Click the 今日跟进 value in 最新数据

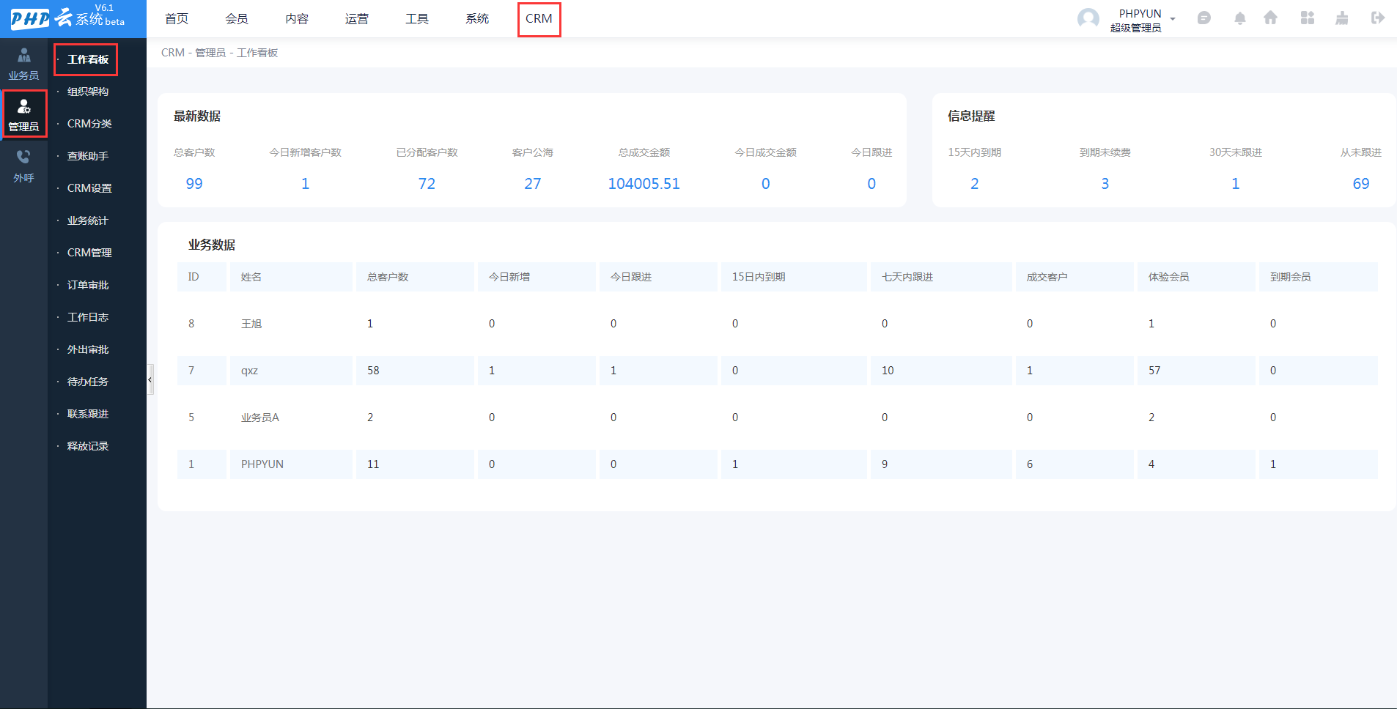click(871, 184)
